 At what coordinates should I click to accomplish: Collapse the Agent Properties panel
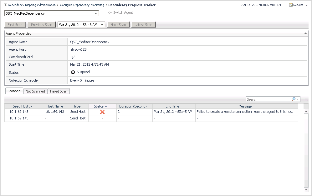tap(305, 33)
